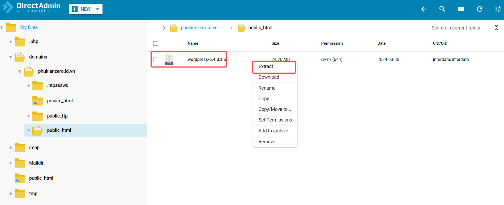The image size is (504, 205).
Task: Choose Rename from context menu
Action: (x=275, y=88)
